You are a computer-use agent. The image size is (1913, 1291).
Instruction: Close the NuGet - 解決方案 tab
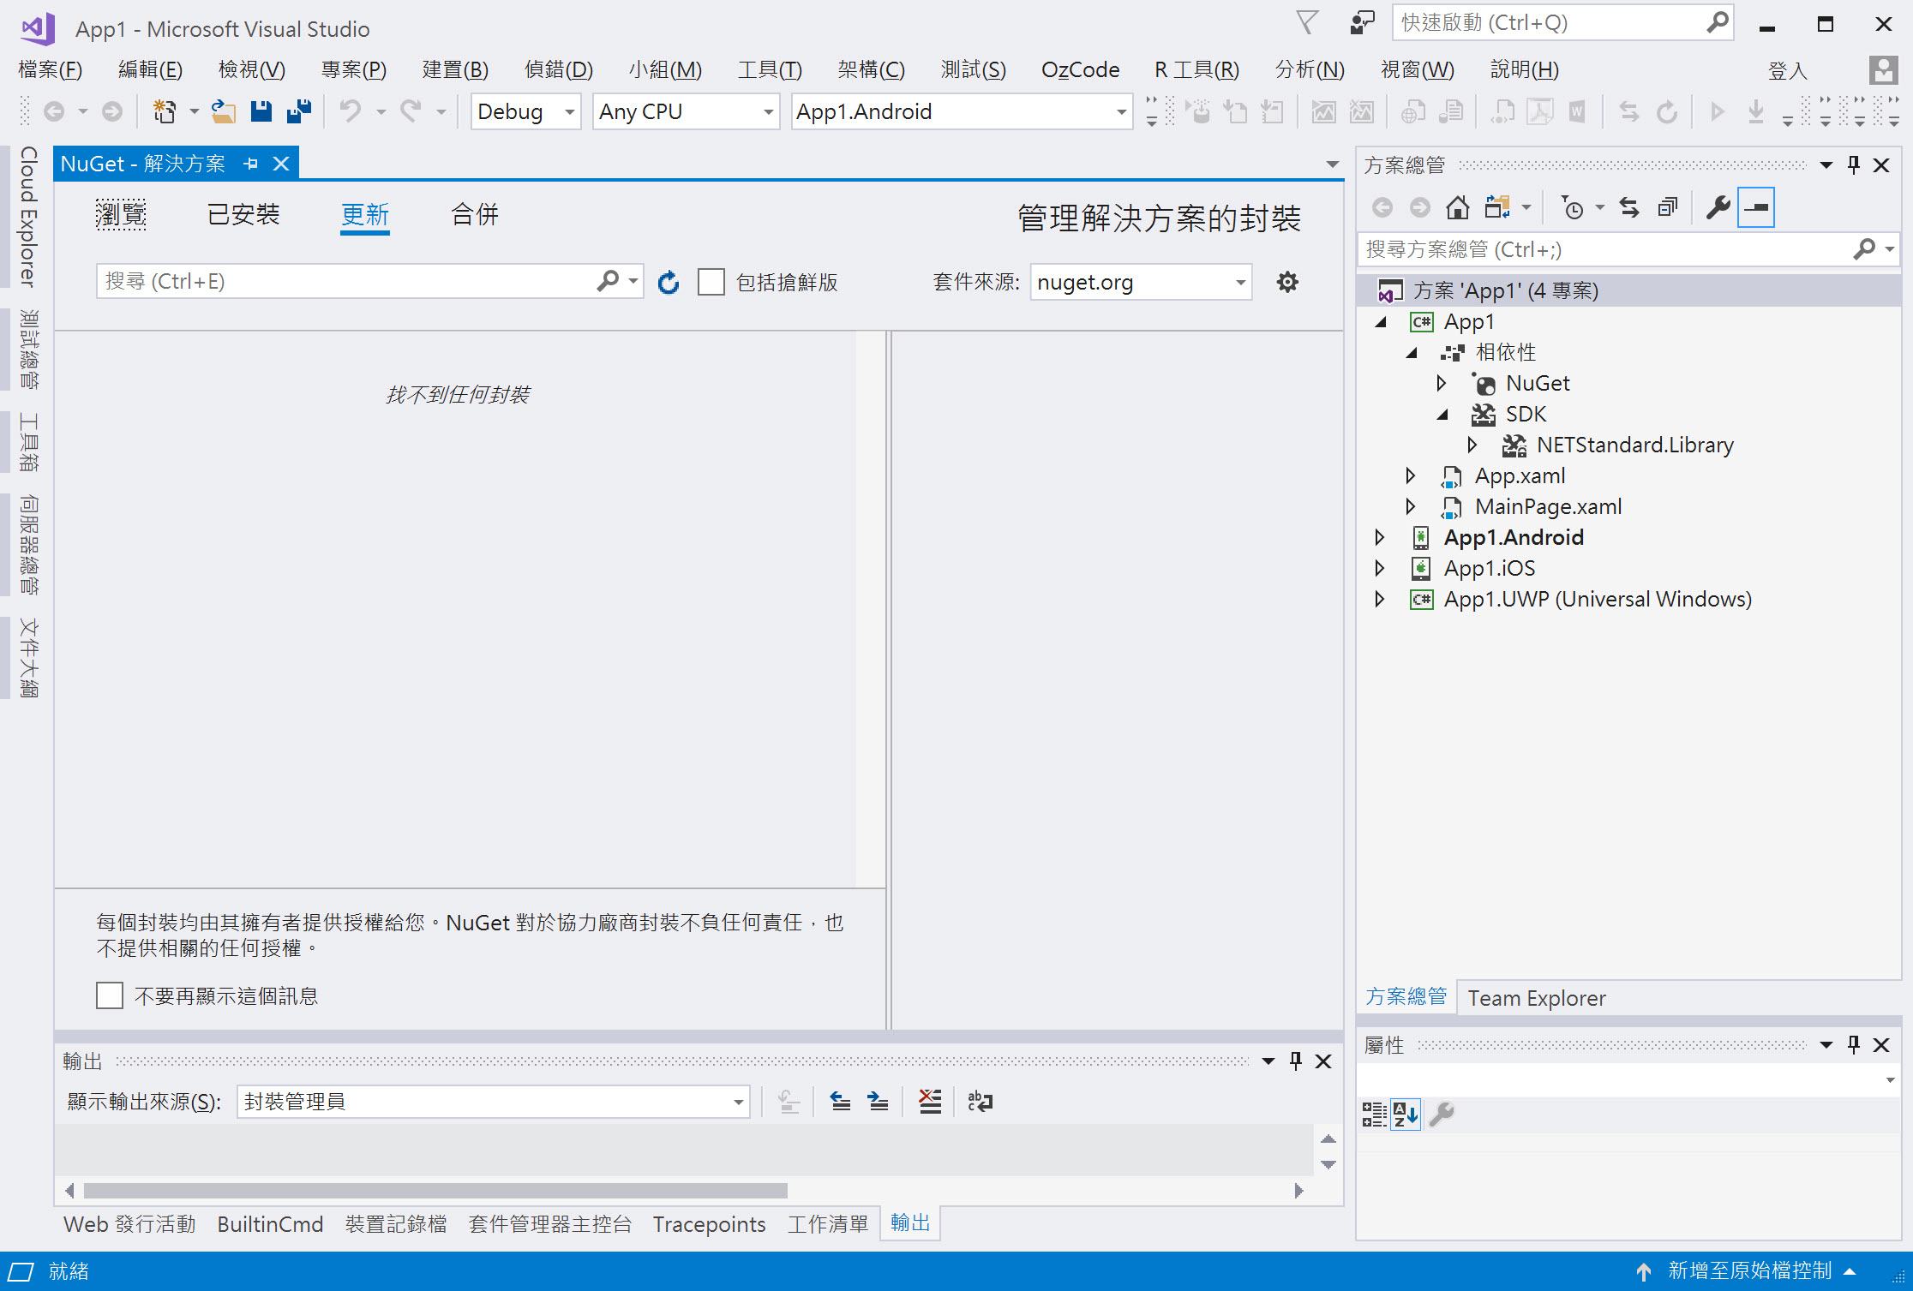coord(281,164)
